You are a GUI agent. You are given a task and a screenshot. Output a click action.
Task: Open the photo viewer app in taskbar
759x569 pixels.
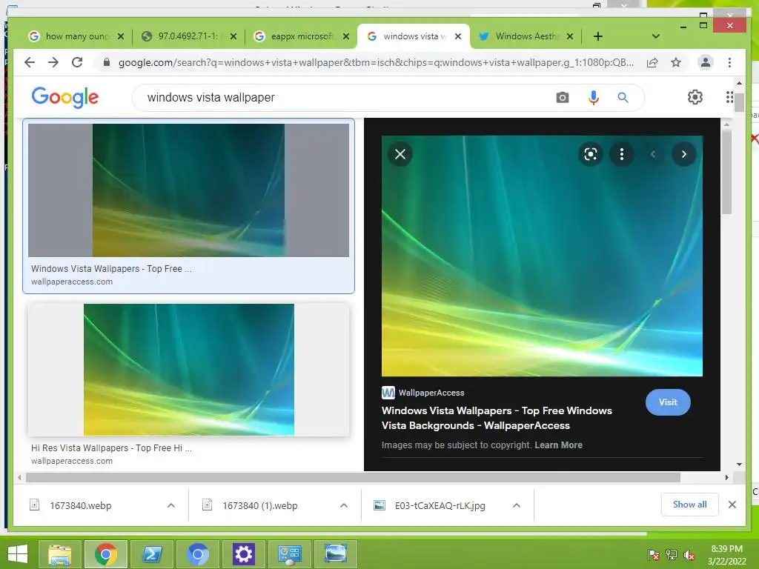[x=336, y=554]
